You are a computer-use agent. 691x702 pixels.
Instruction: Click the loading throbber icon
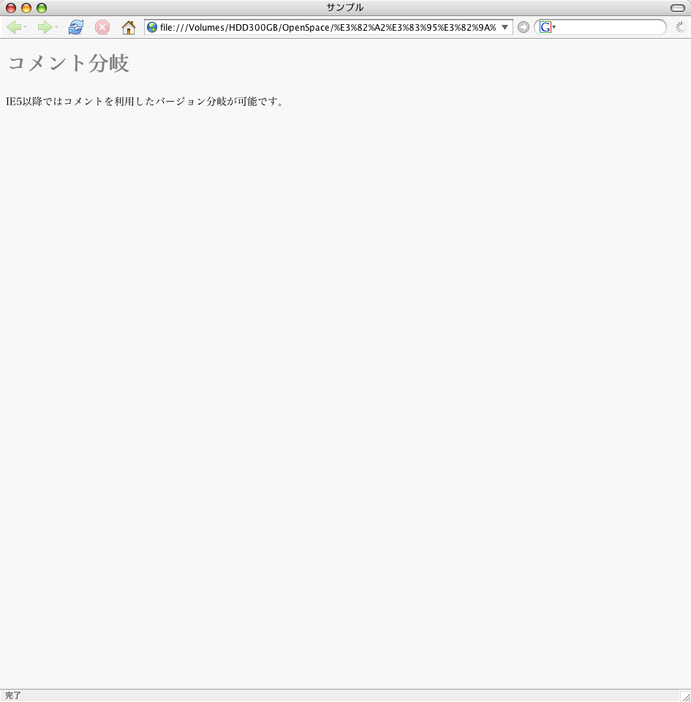(x=680, y=27)
